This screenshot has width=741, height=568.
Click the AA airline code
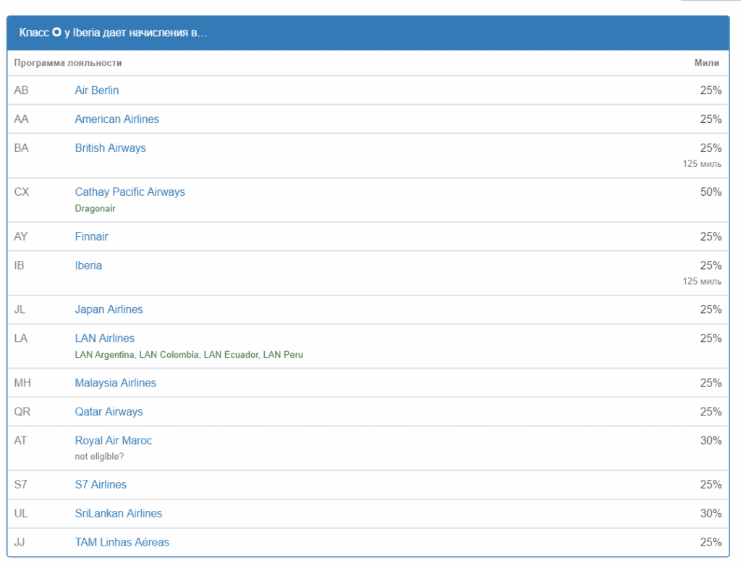pyautogui.click(x=21, y=119)
